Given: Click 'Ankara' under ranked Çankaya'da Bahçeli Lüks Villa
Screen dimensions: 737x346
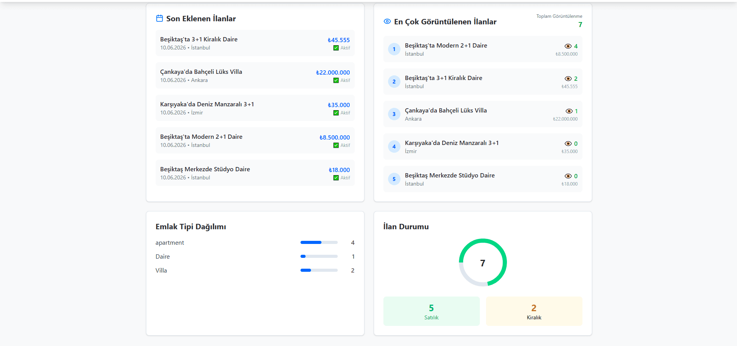Looking at the screenshot, I should 413,119.
